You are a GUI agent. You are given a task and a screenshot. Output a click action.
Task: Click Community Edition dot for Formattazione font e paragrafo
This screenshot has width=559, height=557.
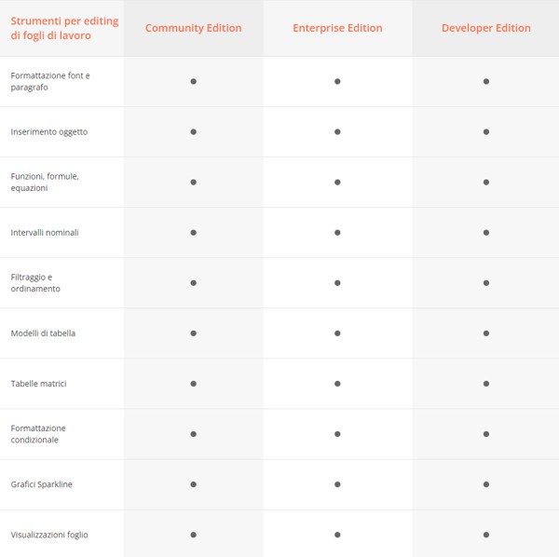point(193,81)
